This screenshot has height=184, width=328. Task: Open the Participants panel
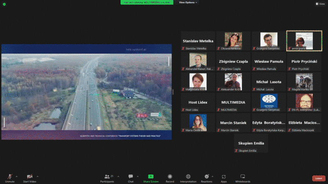tap(107, 177)
